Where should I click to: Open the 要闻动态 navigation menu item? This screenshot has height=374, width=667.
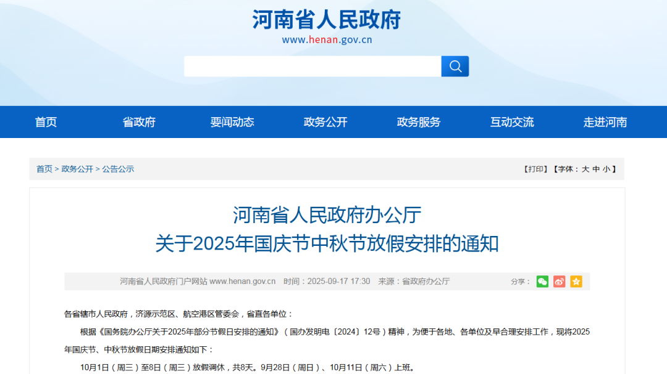point(232,122)
